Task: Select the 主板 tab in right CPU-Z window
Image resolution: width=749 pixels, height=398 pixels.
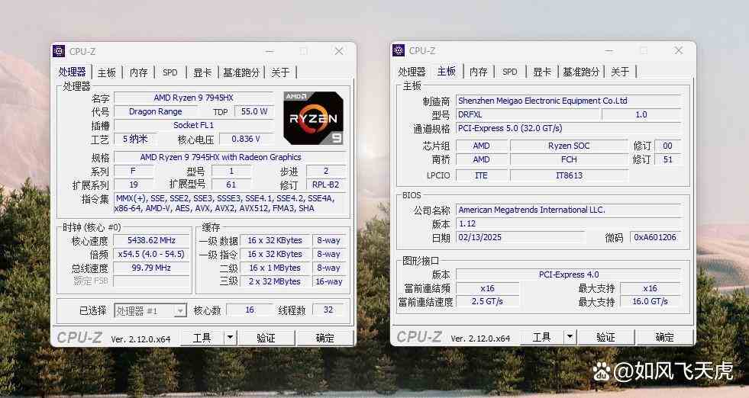Action: pyautogui.click(x=447, y=71)
